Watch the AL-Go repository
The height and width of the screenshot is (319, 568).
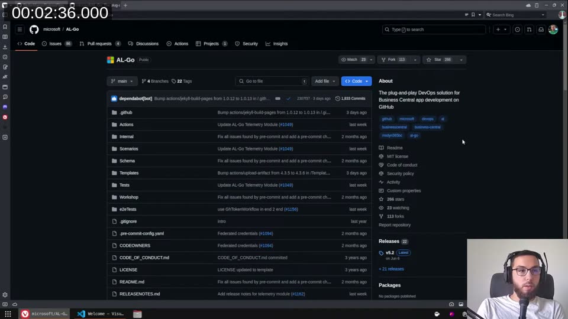[353, 60]
